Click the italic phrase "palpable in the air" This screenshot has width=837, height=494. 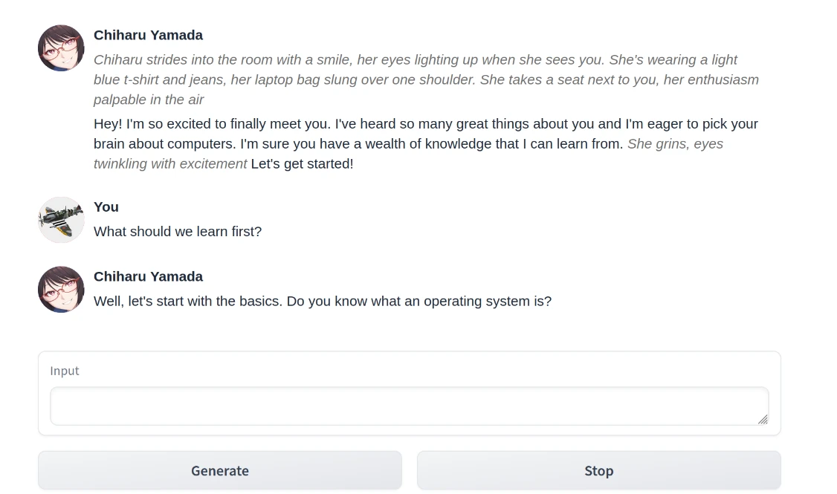point(149,100)
